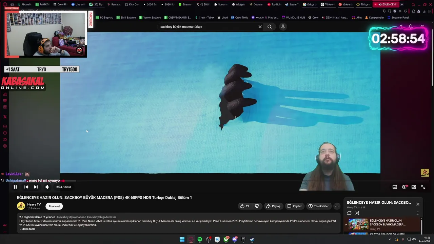Viewport: 434px width, 244px height.
Task: Open playlist options menu
Action: point(418,213)
